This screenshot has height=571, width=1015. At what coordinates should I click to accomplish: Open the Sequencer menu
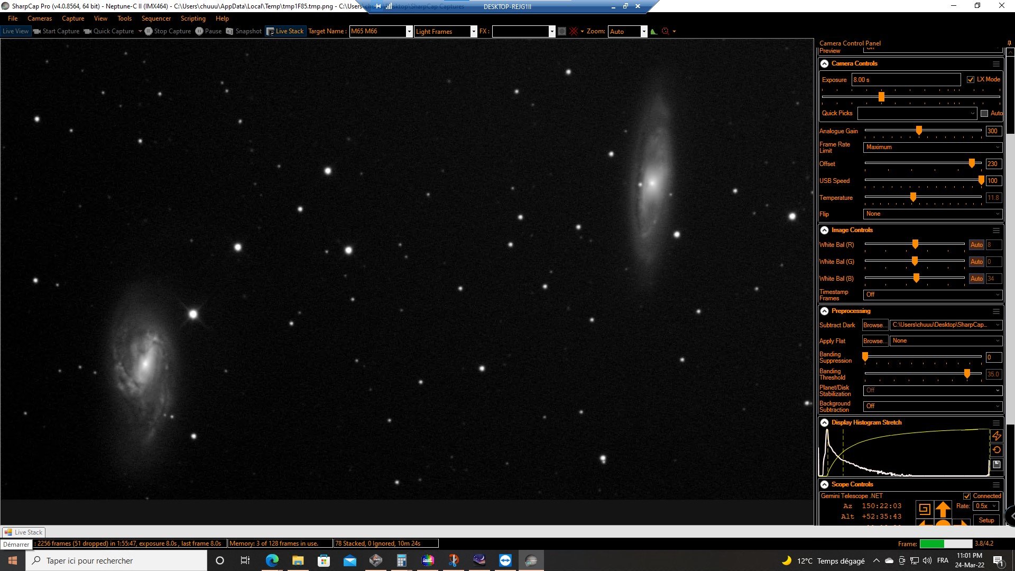point(156,19)
